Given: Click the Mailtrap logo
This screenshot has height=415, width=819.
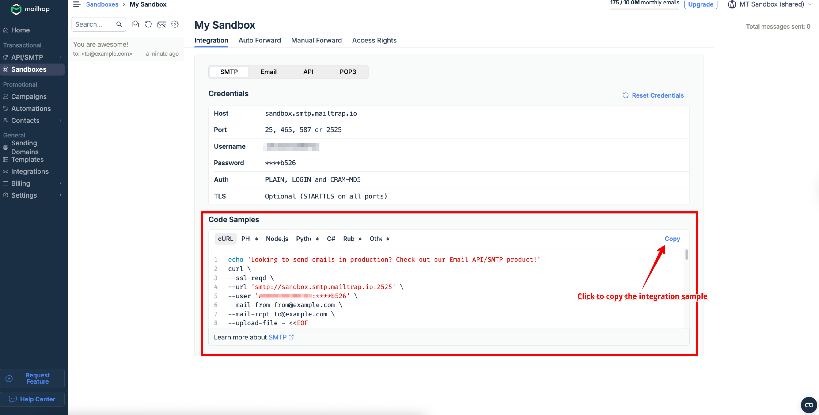Looking at the screenshot, I should click(x=30, y=9).
